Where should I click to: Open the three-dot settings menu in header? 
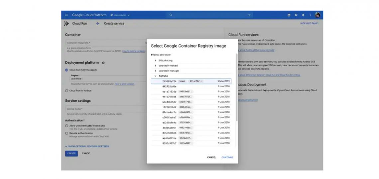pos(310,15)
